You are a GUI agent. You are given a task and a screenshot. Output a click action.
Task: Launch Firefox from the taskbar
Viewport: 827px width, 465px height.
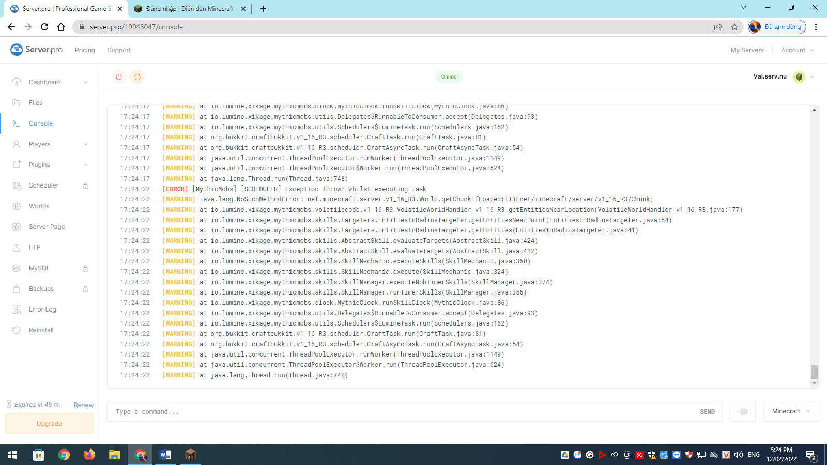(x=89, y=455)
